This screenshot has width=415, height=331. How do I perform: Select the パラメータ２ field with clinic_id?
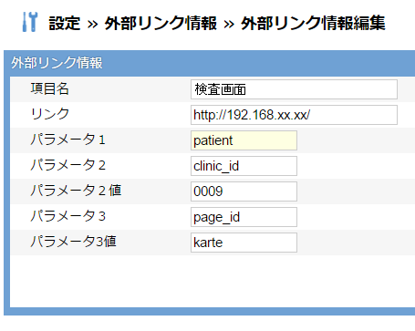click(x=244, y=166)
